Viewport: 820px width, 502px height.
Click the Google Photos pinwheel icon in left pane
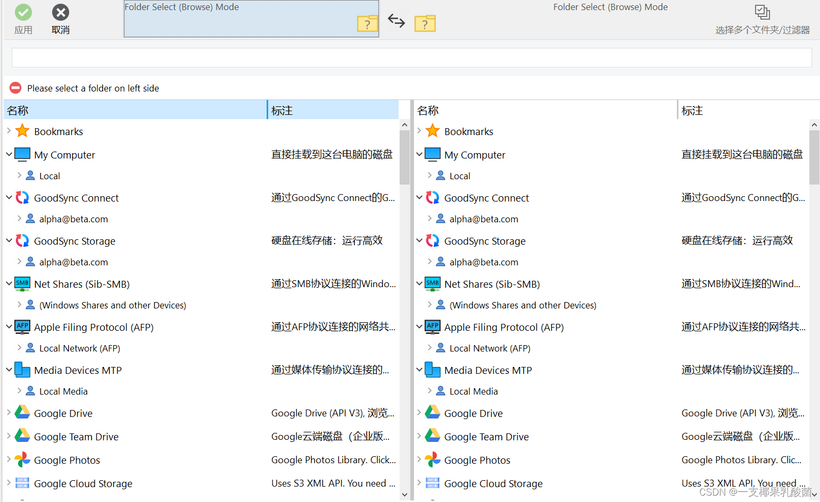coord(22,460)
